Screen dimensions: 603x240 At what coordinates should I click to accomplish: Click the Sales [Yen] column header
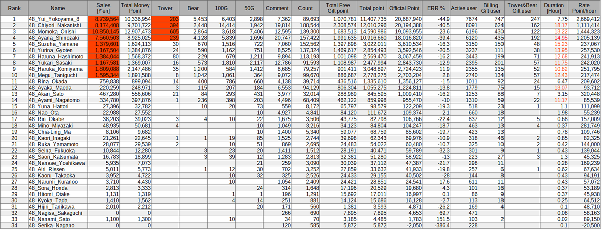[104, 9]
